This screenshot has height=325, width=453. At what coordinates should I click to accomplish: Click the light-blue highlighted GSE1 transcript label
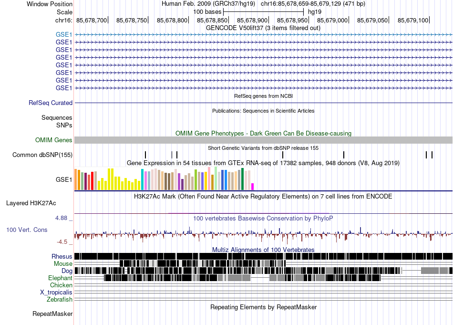[x=64, y=34]
